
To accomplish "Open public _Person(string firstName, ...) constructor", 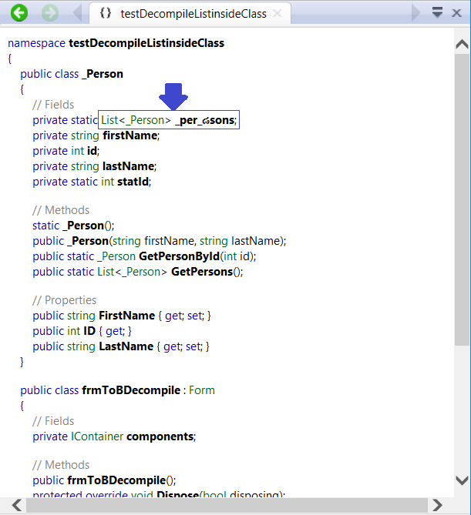I will click(x=88, y=242).
